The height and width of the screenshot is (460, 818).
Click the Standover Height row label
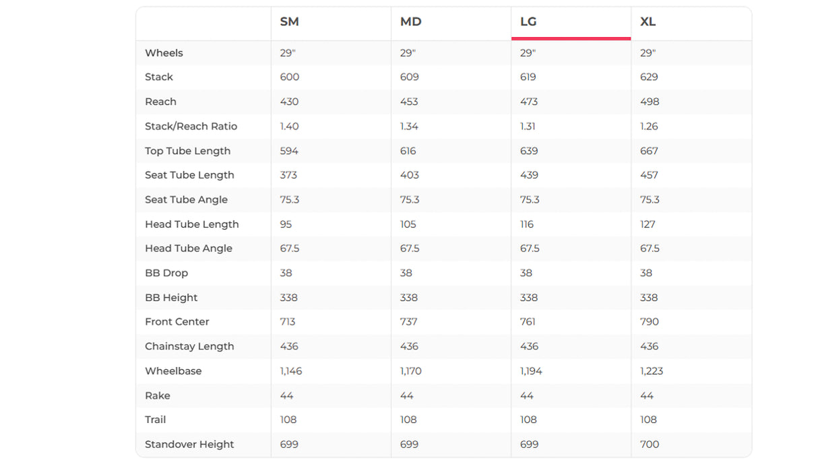189,445
